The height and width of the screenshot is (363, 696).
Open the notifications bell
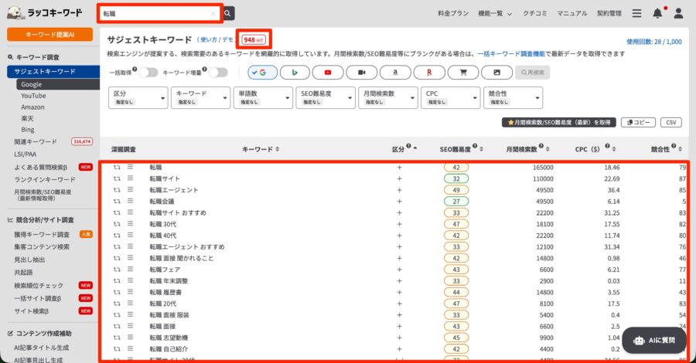point(657,13)
